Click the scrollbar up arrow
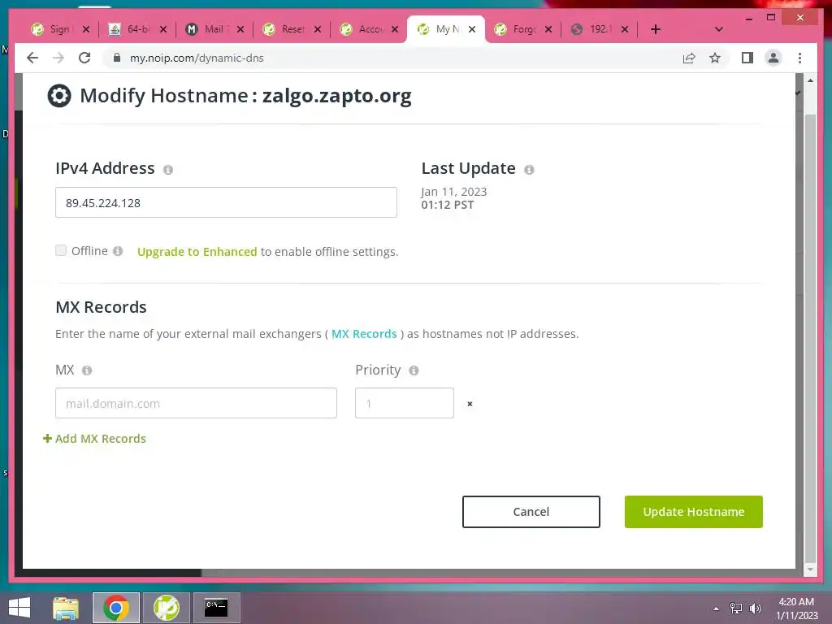Image resolution: width=832 pixels, height=624 pixels. point(810,80)
